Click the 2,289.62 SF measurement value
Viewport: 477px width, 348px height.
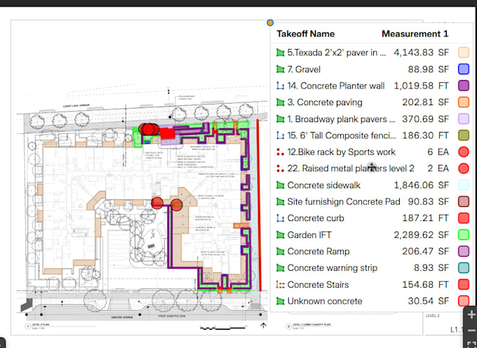click(x=422, y=235)
